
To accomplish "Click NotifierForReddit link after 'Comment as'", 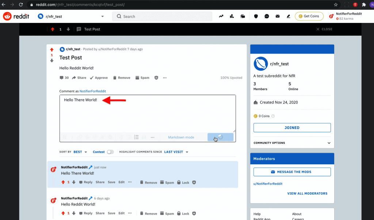I will (x=92, y=91).
